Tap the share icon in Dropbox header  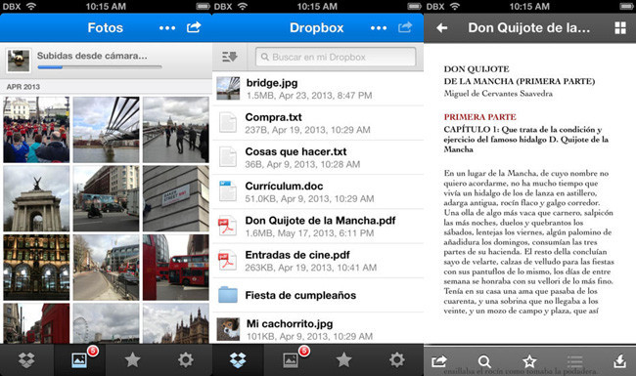tap(405, 27)
